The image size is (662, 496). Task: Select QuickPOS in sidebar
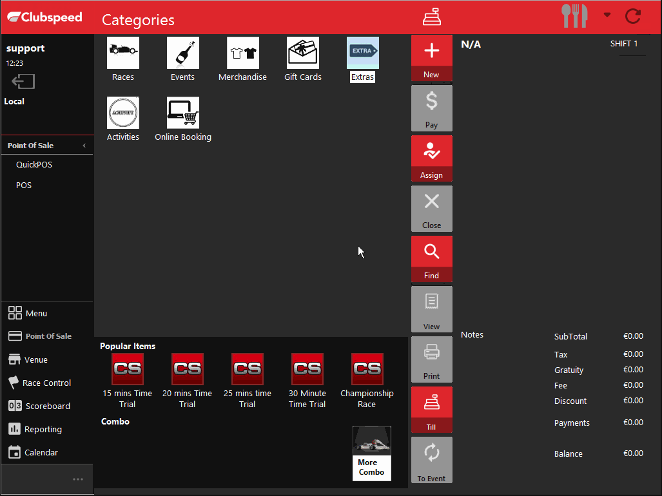[34, 164]
